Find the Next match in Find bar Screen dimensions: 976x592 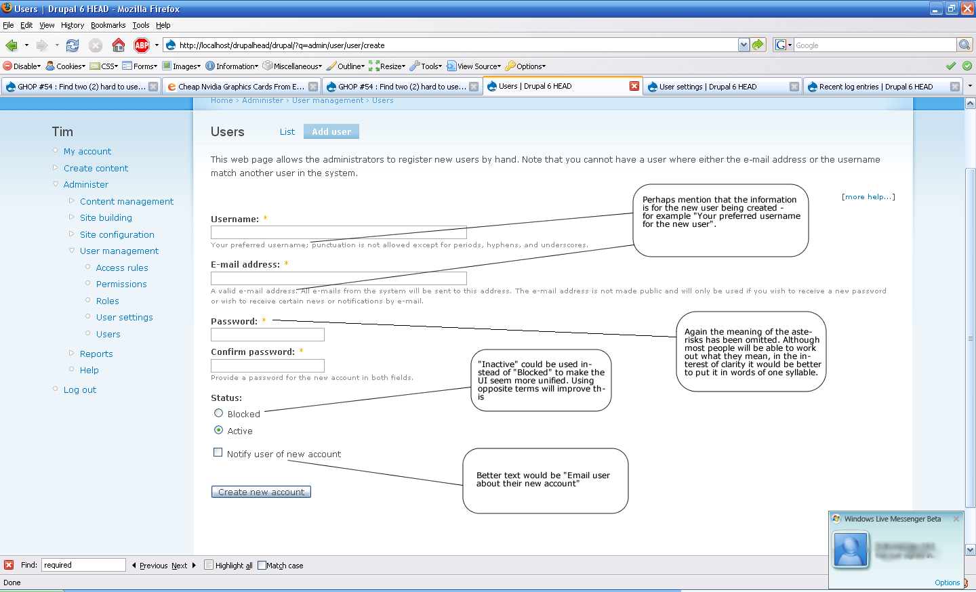(x=184, y=566)
